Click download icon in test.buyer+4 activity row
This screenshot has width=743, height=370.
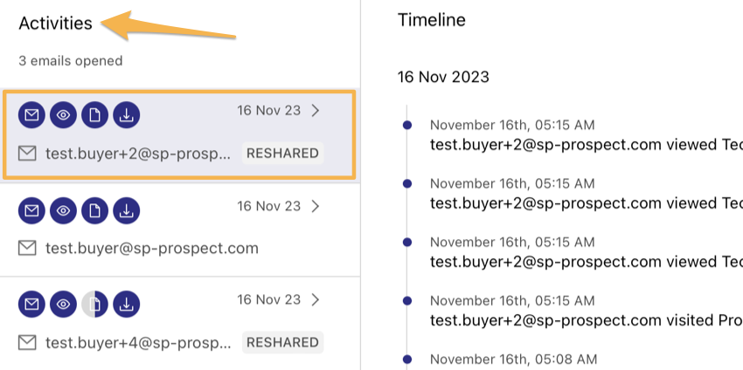(127, 305)
